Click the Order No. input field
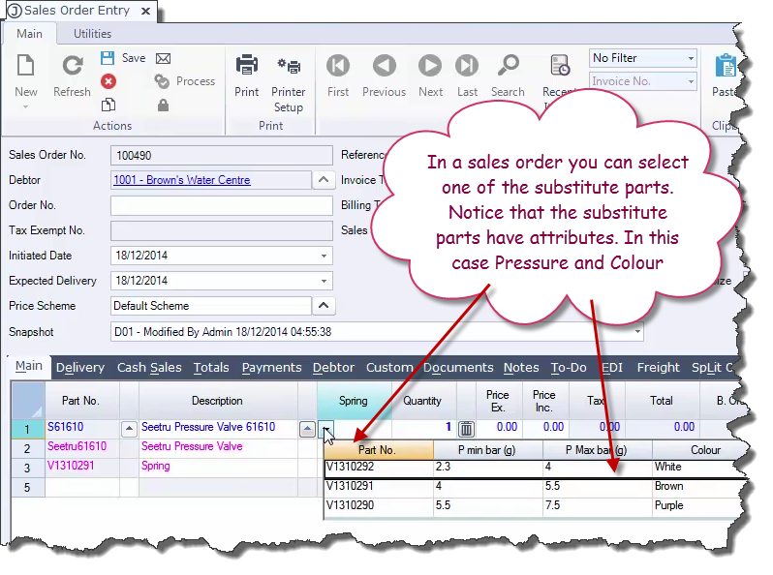The image size is (773, 575). [x=222, y=205]
